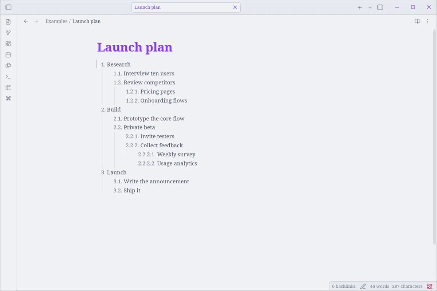Open the command palette terminal icon

pos(8,77)
